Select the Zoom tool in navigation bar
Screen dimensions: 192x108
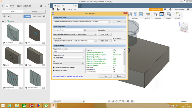point(120,101)
